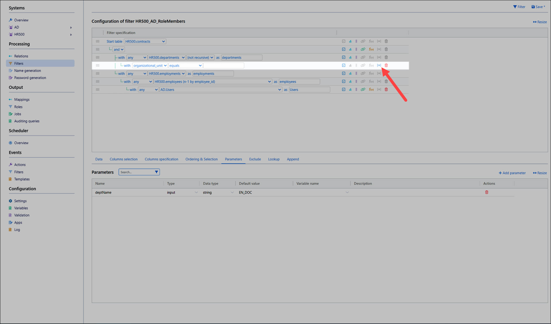Open the 'equals' operator dropdown
551x324 pixels.
tap(185, 66)
